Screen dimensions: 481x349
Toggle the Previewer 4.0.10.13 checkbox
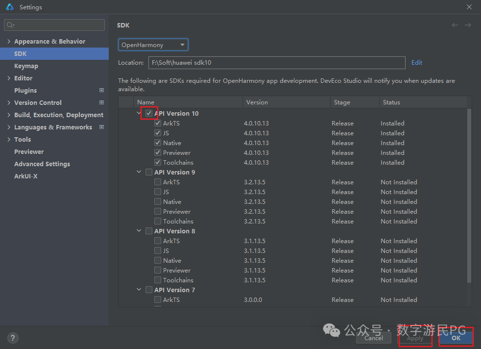(158, 152)
